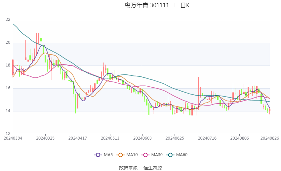Click the 20240325 x-axis date label
Screen dimensions: 281x171
click(45, 138)
